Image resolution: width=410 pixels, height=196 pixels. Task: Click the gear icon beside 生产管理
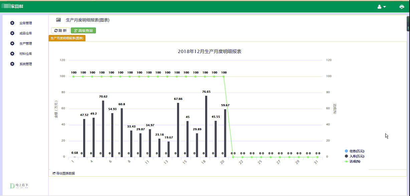[x=12, y=43]
